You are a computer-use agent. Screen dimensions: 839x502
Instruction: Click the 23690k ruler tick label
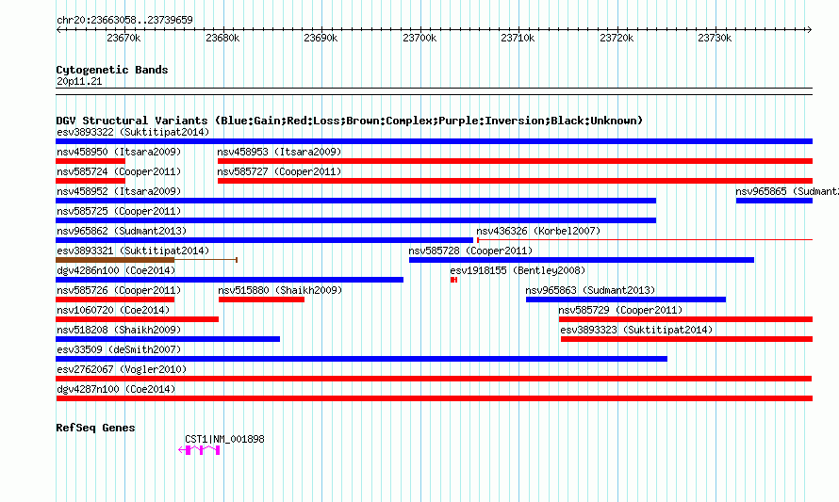(321, 38)
